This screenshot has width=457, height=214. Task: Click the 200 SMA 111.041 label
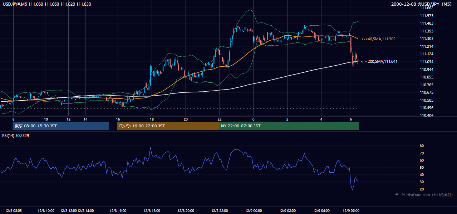379,61
